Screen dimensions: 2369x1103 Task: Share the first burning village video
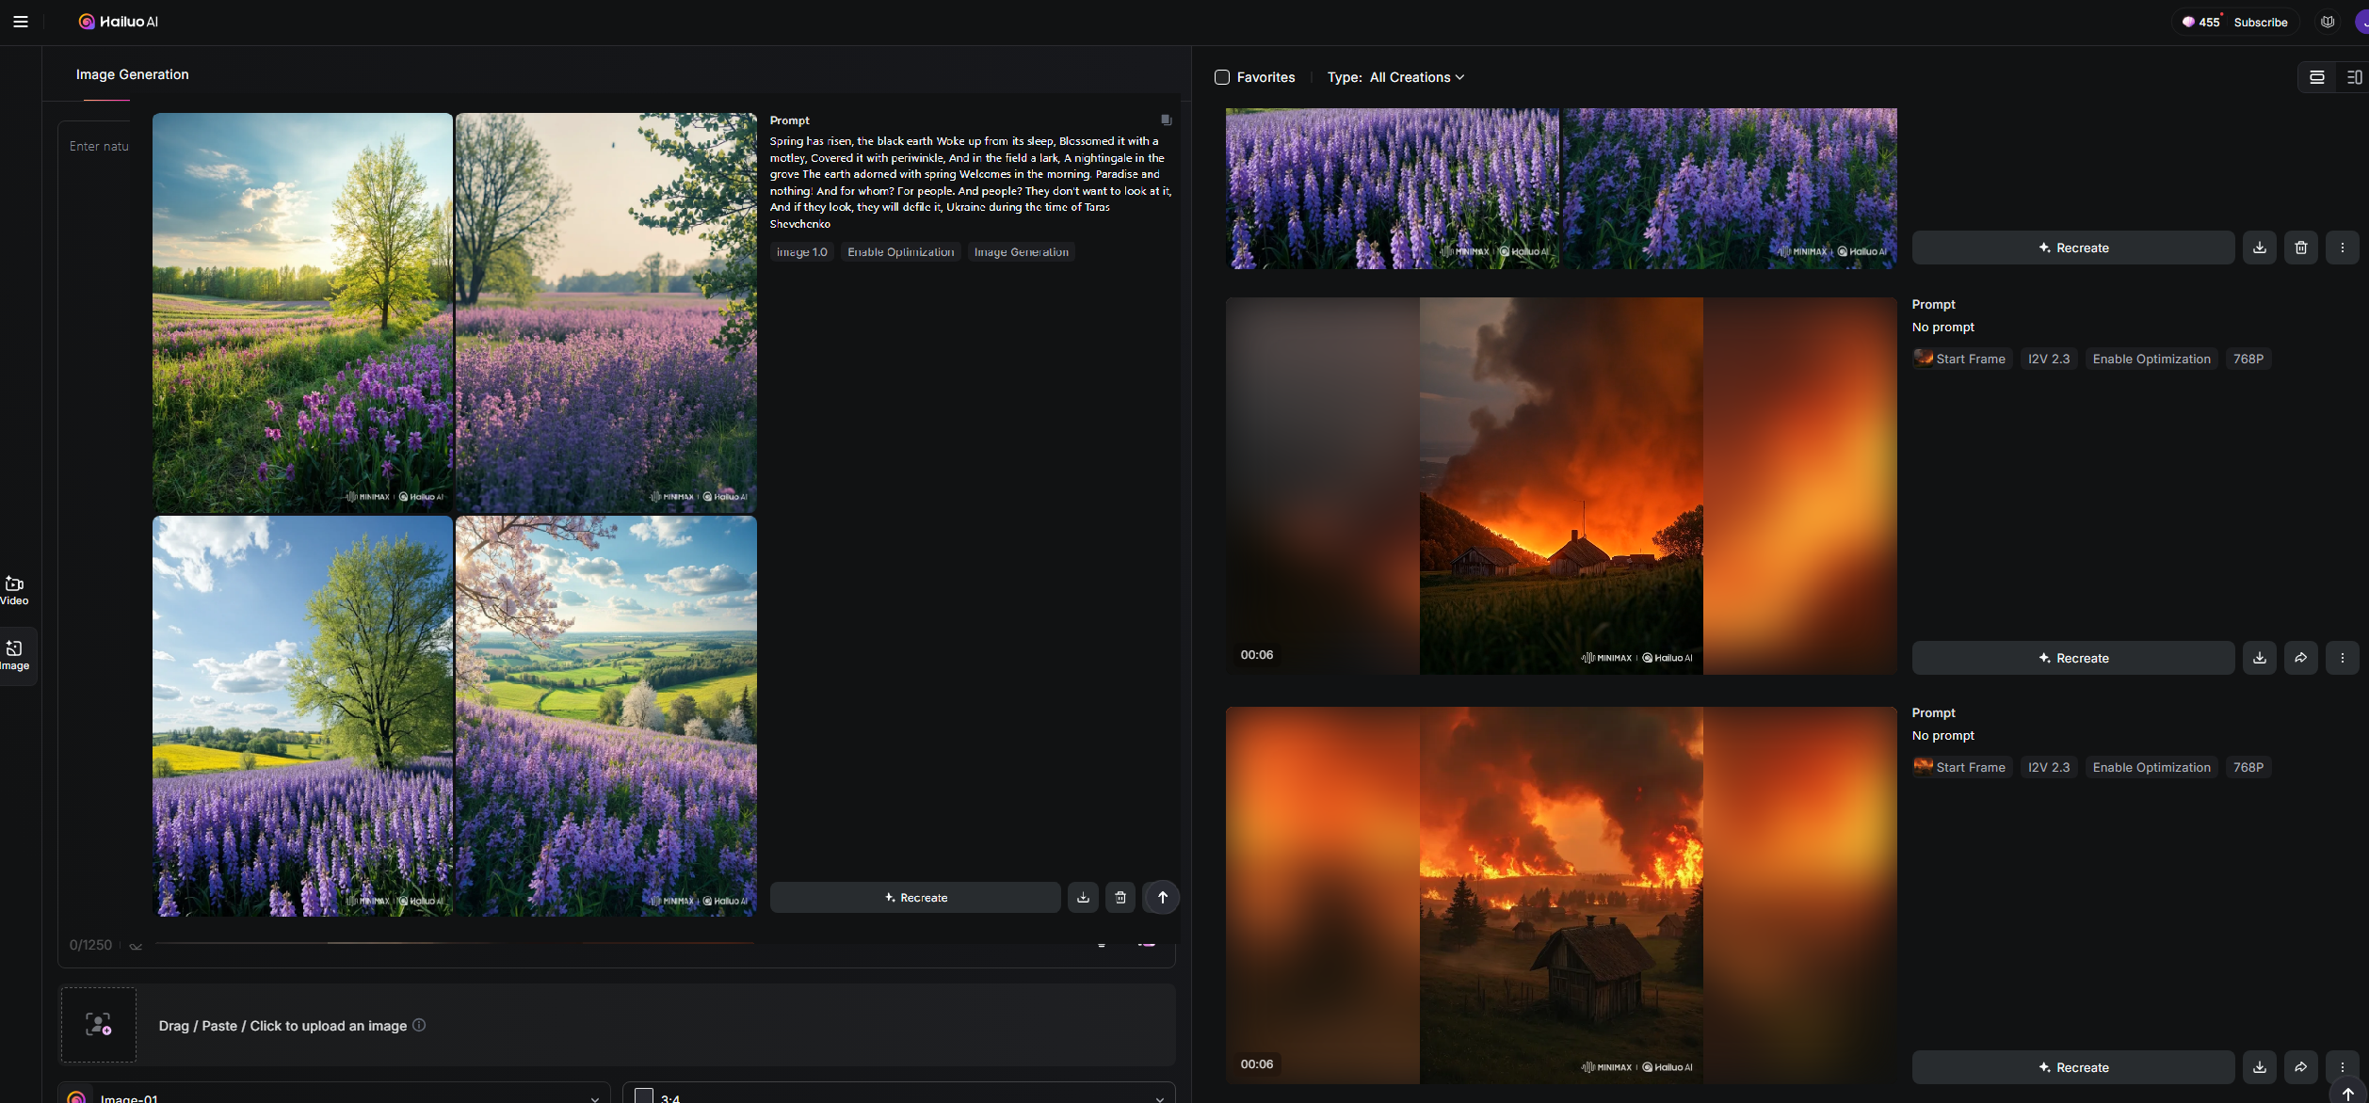point(2300,658)
